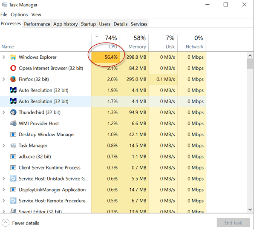Collapse view with Fewer details arrow icon
This screenshot has height=230, width=254.
[x=6, y=223]
